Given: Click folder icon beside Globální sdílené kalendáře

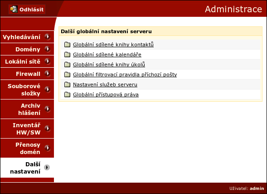Looking at the screenshot, I should pos(67,55).
